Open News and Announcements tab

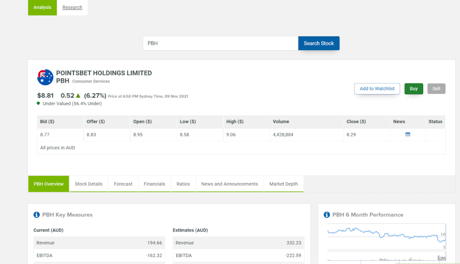229,184
